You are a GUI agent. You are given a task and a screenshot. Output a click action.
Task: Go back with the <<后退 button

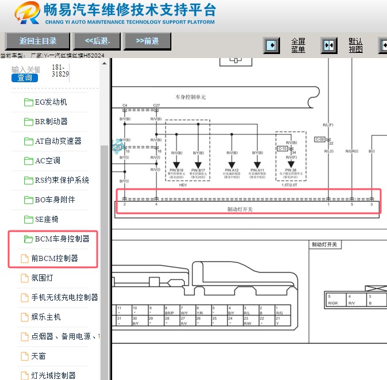point(97,41)
